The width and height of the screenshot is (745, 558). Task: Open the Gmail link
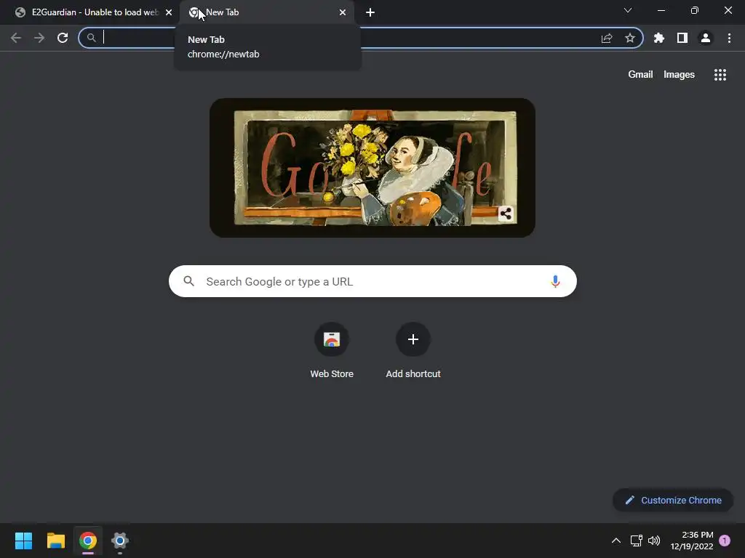pyautogui.click(x=640, y=75)
